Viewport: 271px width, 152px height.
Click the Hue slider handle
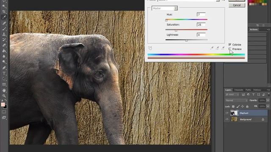(166, 20)
